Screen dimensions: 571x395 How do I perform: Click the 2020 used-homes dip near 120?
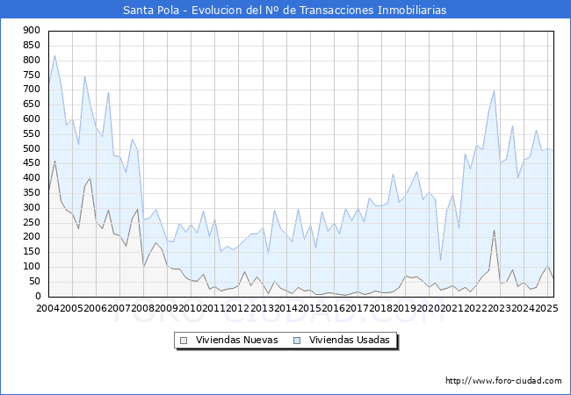pyautogui.click(x=441, y=261)
